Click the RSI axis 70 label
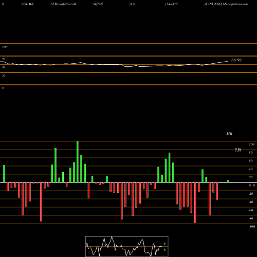Viewport: 257px width, 257px height. (4, 59)
